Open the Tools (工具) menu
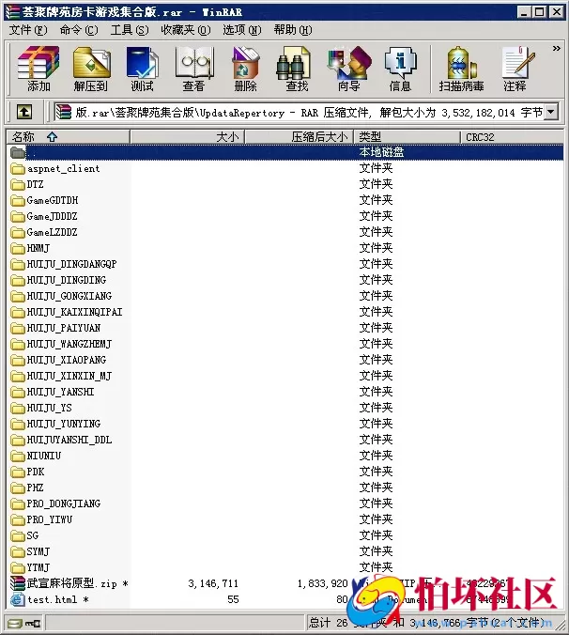Screen dimensions: 569x635 [x=130, y=30]
